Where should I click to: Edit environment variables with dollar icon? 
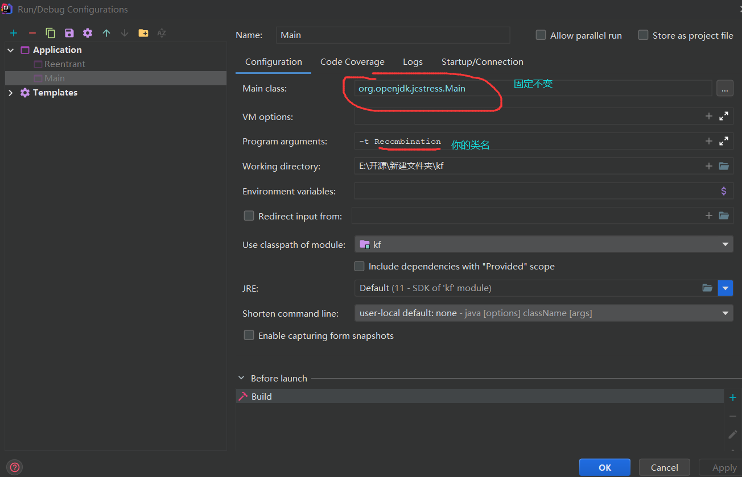(x=724, y=191)
